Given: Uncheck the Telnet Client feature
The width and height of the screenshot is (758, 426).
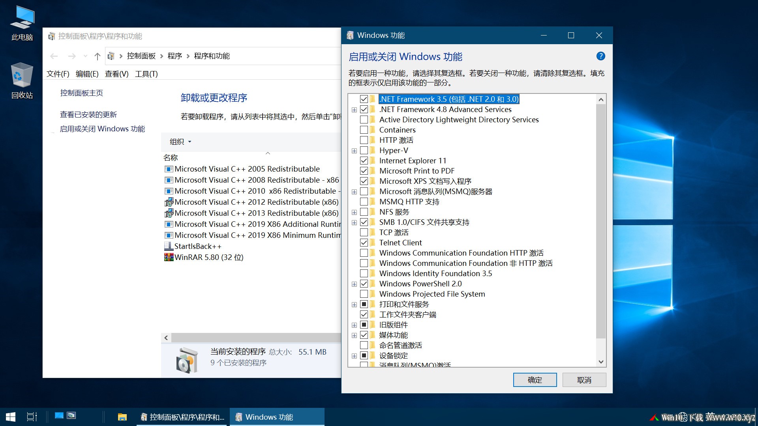Looking at the screenshot, I should pos(364,243).
